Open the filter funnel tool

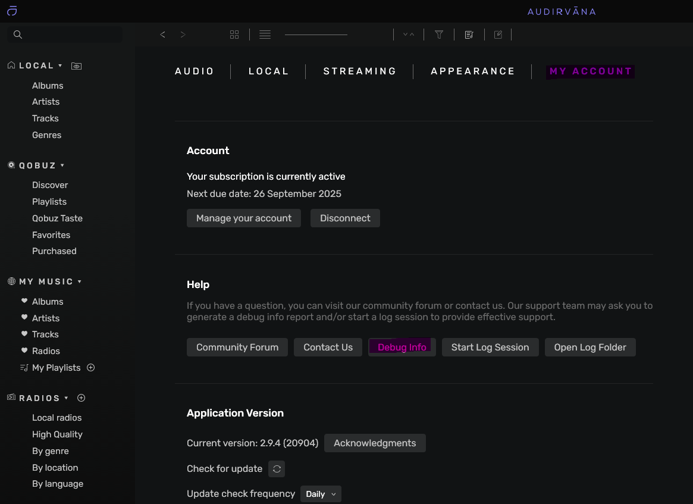point(439,34)
